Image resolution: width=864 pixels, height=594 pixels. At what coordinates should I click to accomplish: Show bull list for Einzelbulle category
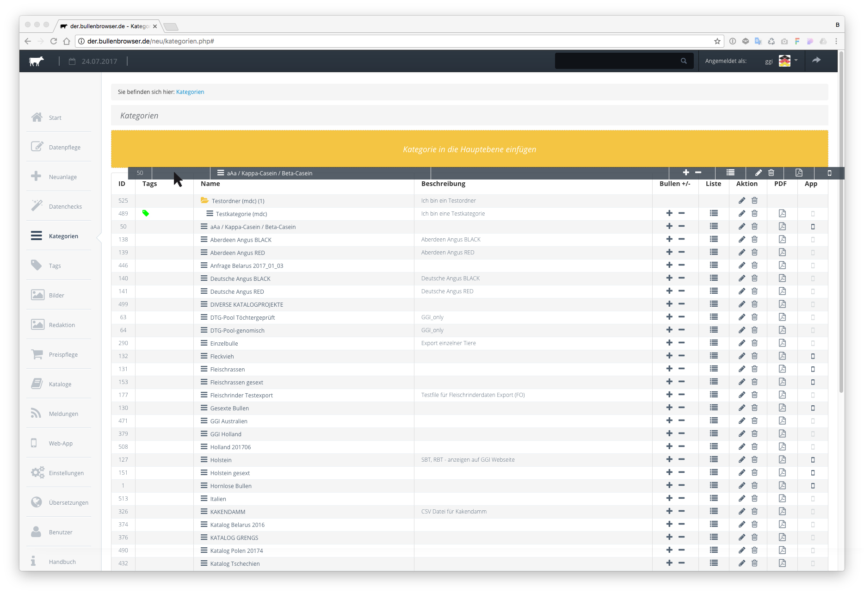(x=714, y=343)
